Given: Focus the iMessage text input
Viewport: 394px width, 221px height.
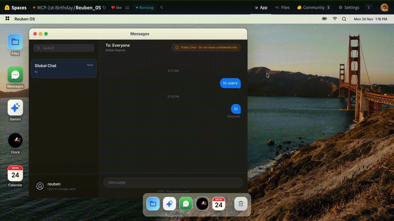Looking at the screenshot, I should [x=173, y=183].
